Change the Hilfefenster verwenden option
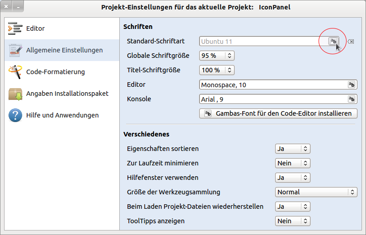The width and height of the screenshot is (366, 235). point(293,178)
